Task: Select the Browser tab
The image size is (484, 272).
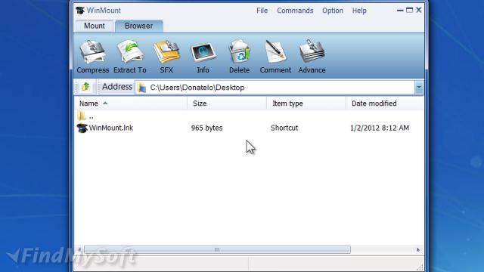Action: (139, 26)
